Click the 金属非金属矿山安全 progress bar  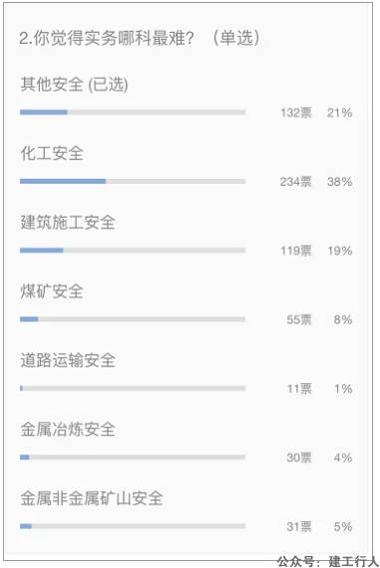[133, 526]
